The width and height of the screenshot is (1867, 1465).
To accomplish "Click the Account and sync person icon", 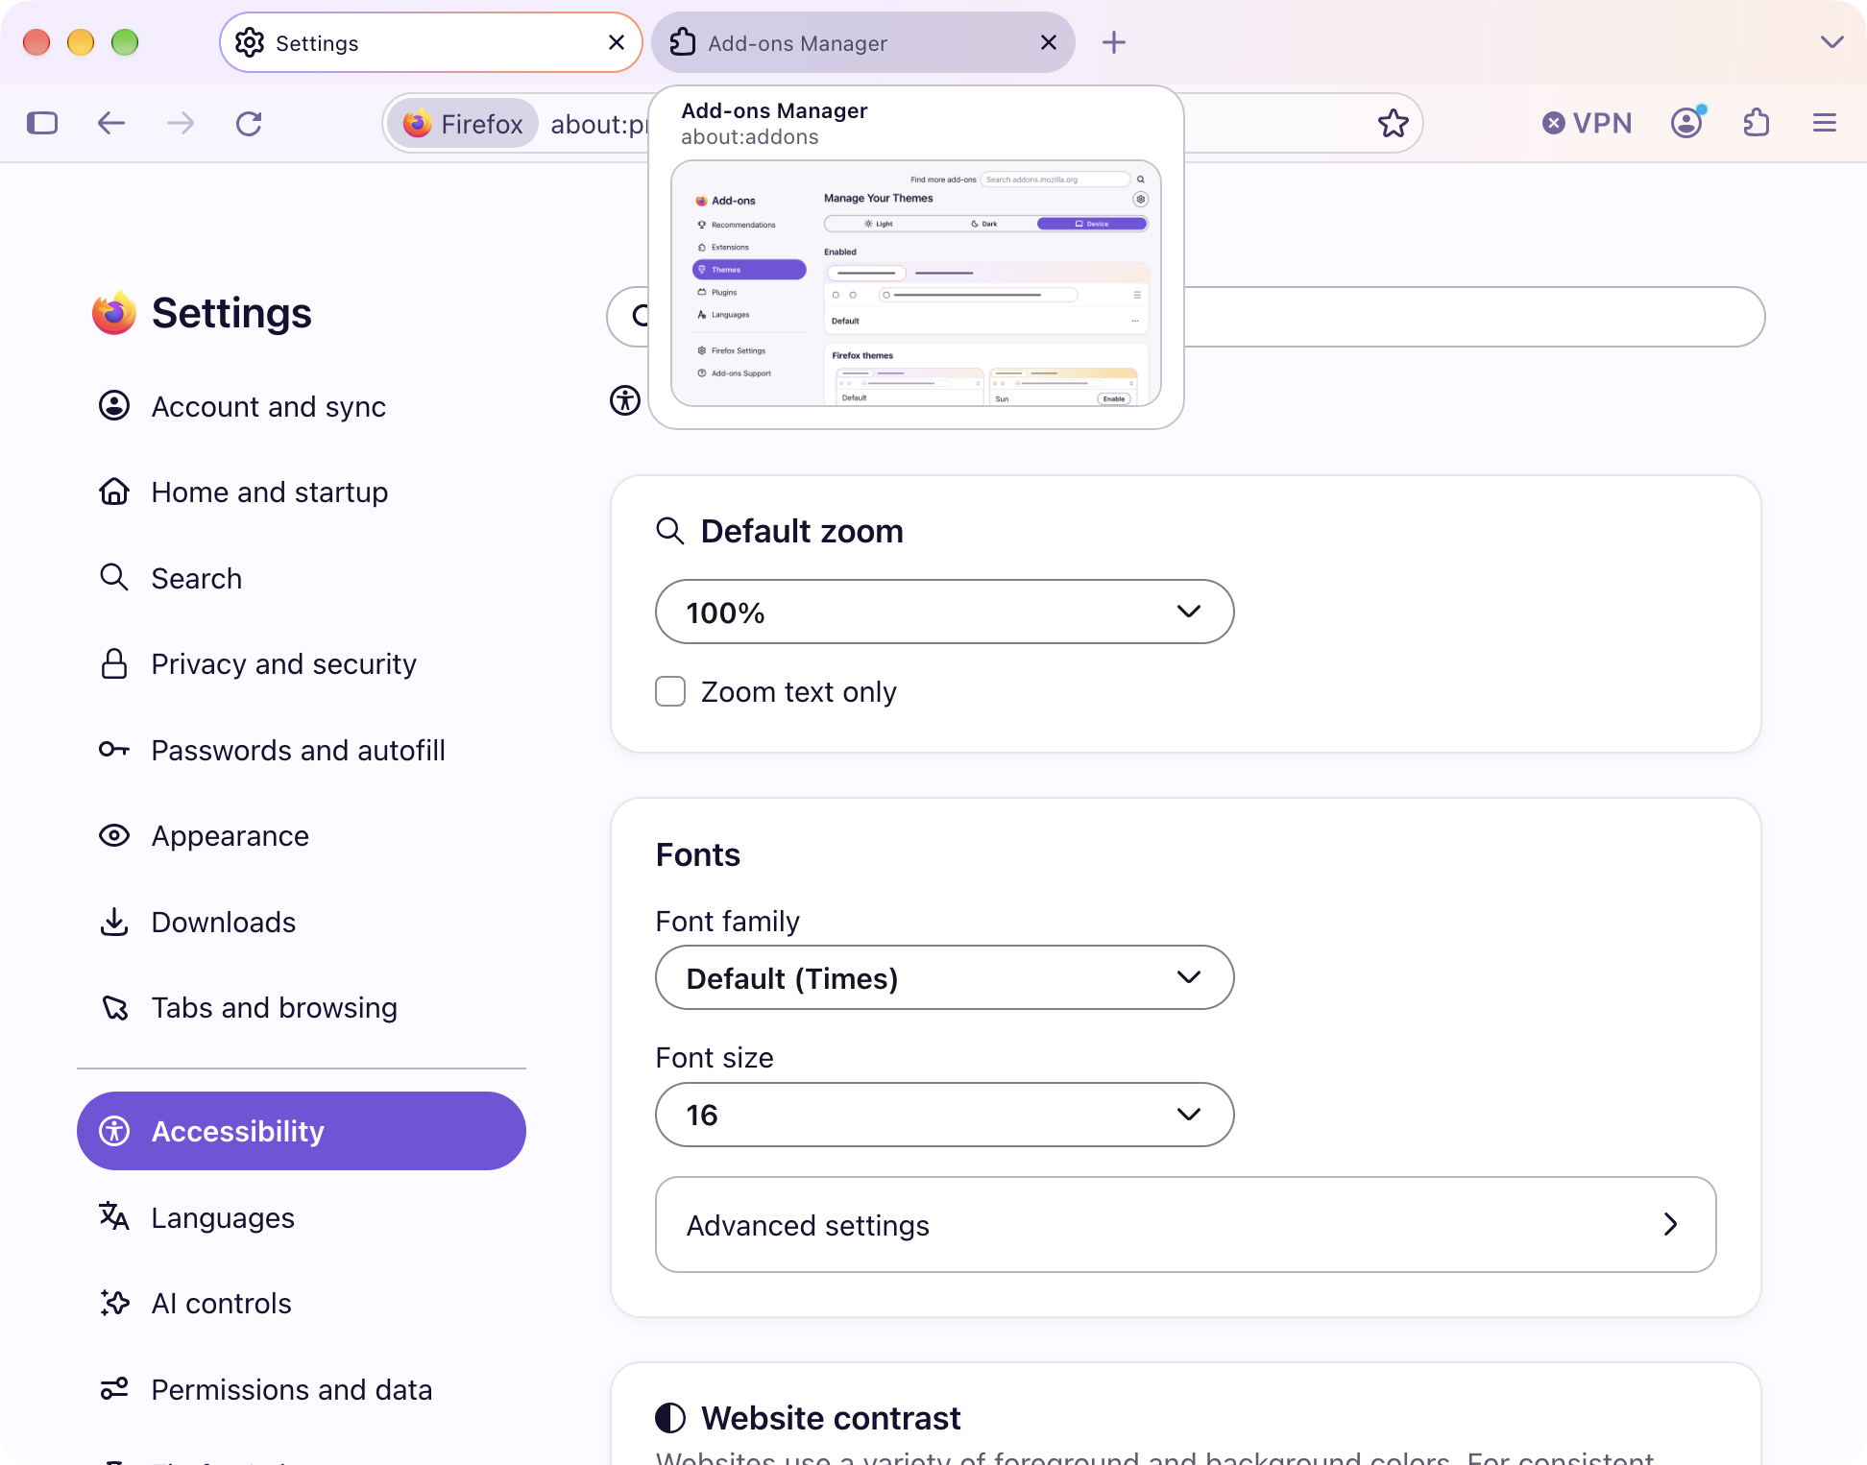I will pos(114,405).
